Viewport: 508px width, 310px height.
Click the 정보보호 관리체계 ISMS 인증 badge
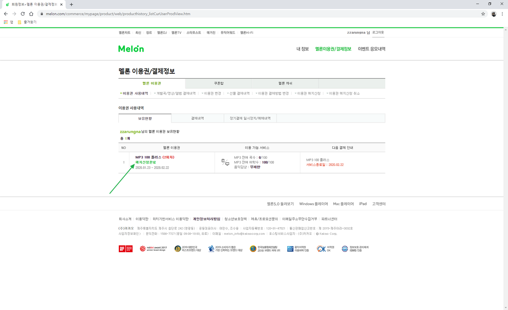(x=355, y=249)
